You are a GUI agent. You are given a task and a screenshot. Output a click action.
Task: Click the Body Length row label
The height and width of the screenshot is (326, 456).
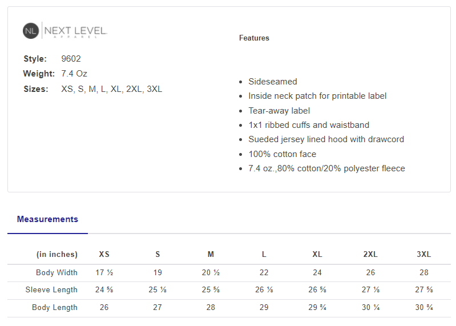(55, 307)
